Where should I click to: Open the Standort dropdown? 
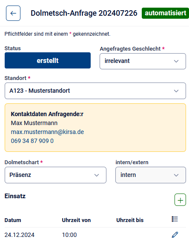tap(95, 91)
